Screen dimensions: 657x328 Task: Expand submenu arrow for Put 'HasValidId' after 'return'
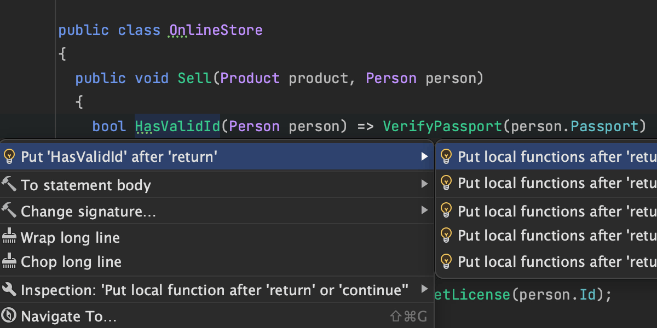[x=424, y=157]
